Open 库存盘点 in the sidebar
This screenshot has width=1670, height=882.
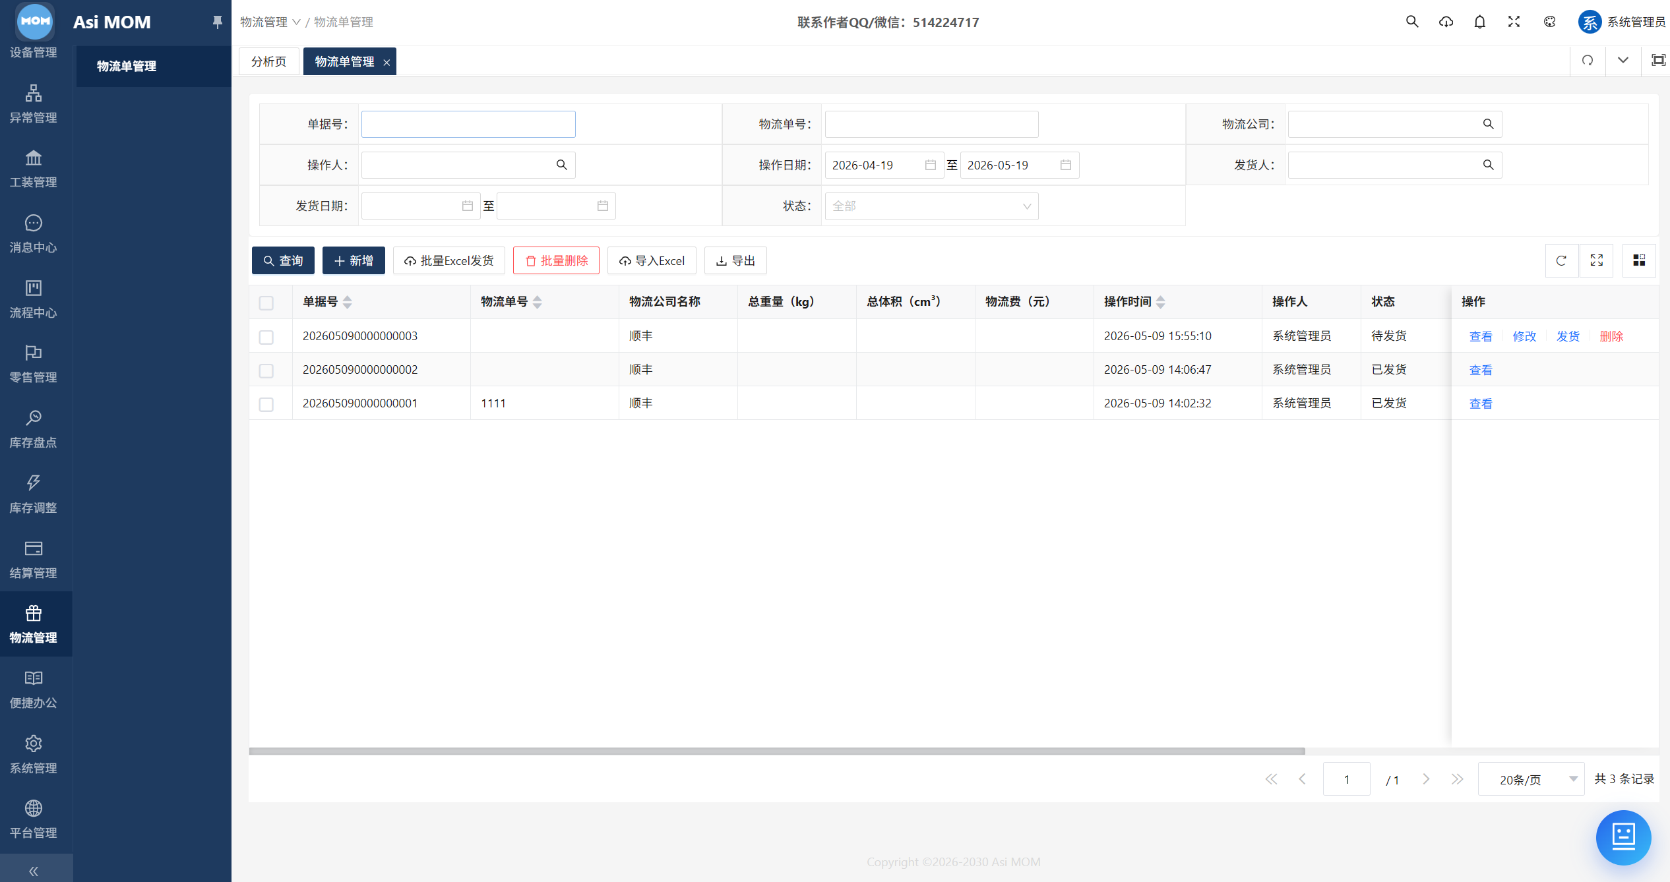[34, 430]
